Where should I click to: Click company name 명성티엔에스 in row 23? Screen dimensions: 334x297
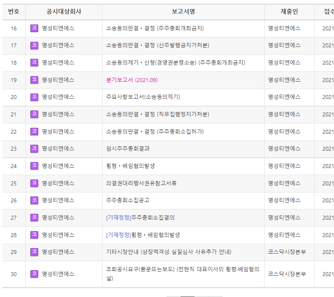58,148
